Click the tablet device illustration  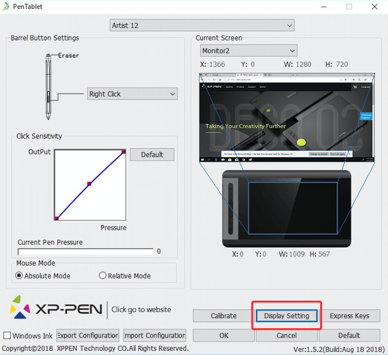click(x=286, y=209)
